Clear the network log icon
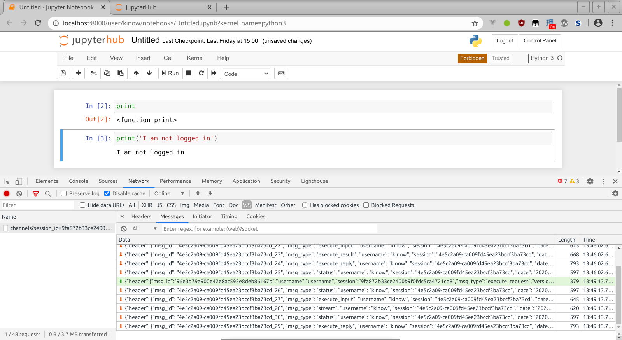The height and width of the screenshot is (340, 622). click(x=19, y=193)
